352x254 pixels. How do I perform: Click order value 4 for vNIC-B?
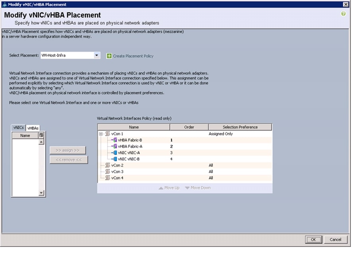171,159
